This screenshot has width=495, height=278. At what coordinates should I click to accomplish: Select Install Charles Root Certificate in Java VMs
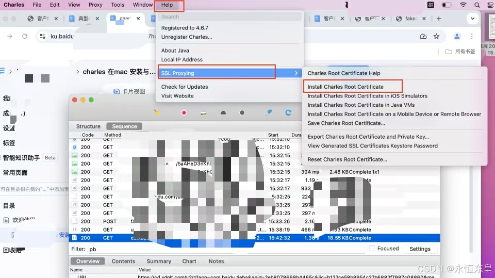(361, 105)
